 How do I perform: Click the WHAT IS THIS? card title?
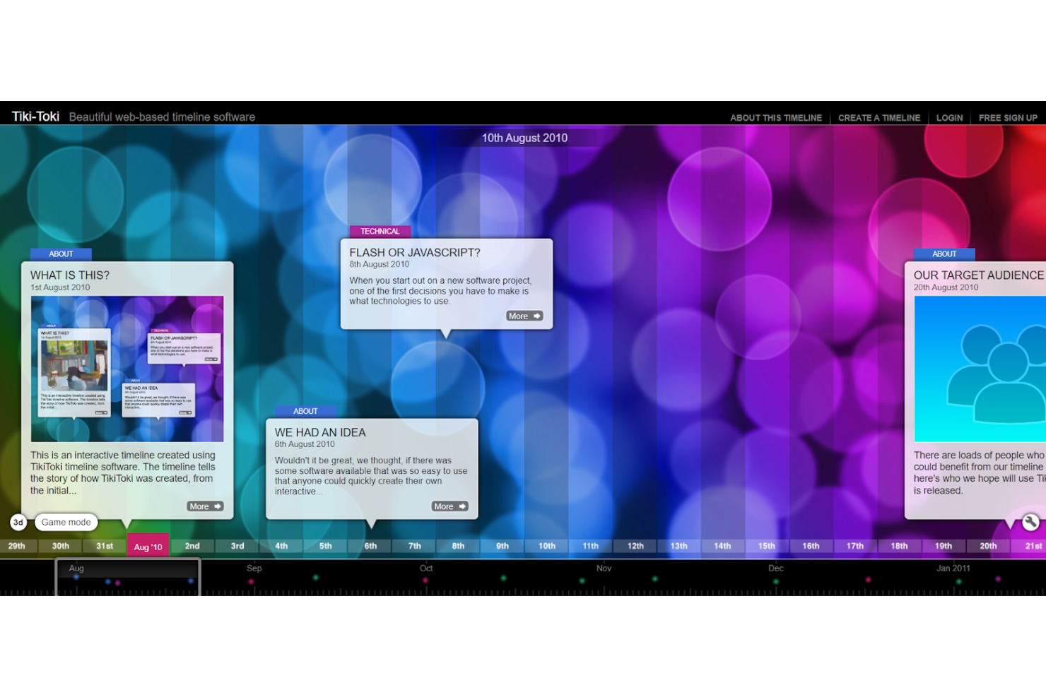[x=70, y=275]
